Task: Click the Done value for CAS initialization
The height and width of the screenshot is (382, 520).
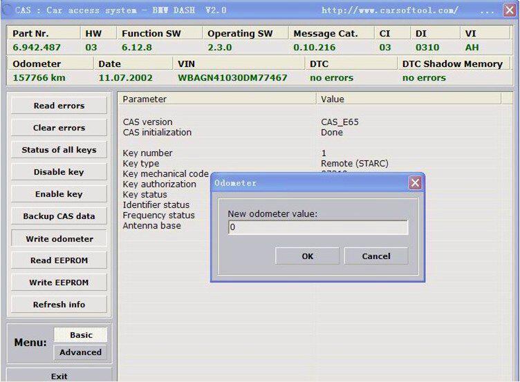Action: point(332,132)
